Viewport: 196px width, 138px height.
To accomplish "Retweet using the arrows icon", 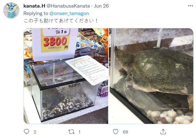I will click(x=71, y=132).
